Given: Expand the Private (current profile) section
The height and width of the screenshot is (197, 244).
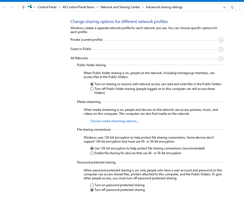Looking at the screenshot, I should click(221, 40).
